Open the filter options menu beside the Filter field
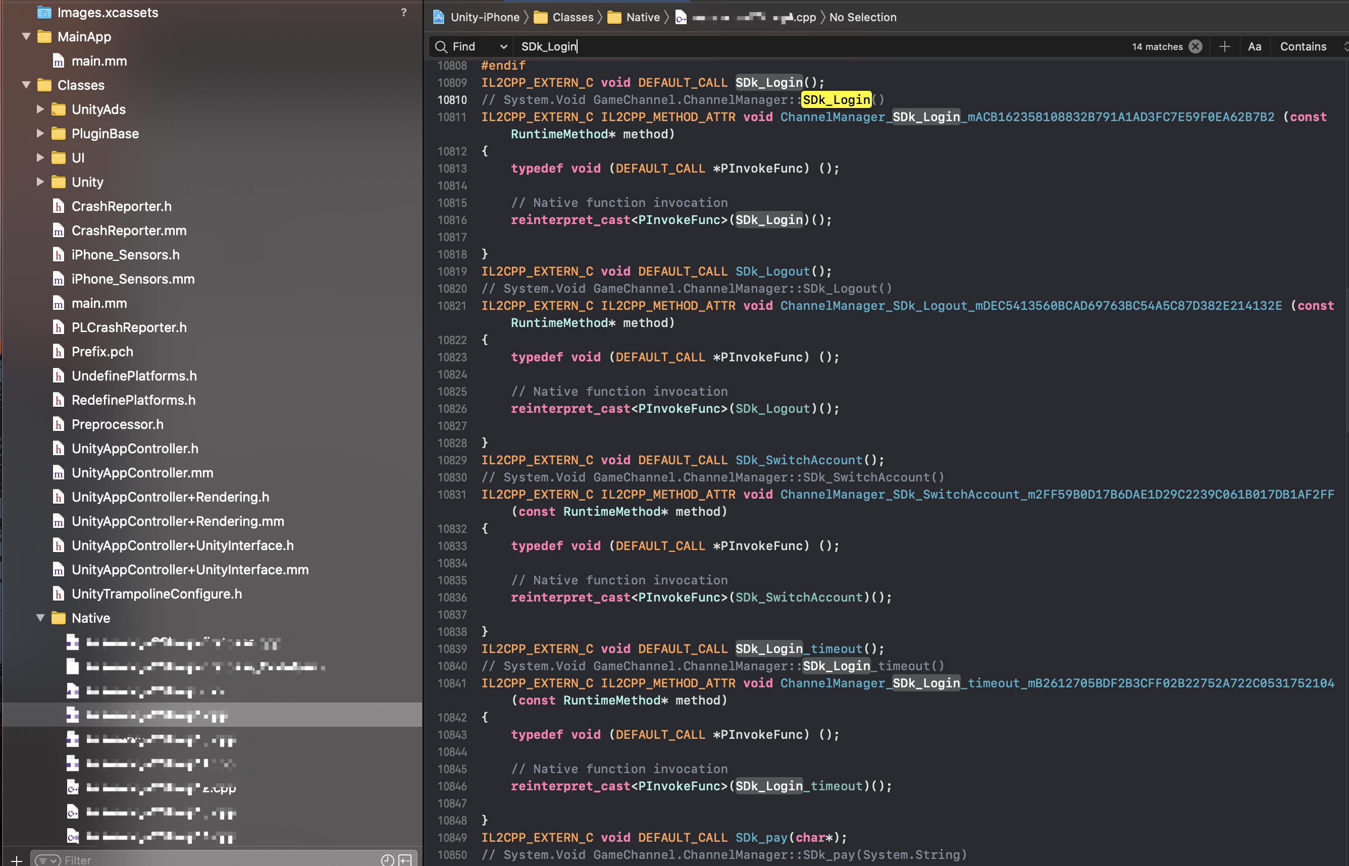The width and height of the screenshot is (1349, 866). pyautogui.click(x=47, y=860)
